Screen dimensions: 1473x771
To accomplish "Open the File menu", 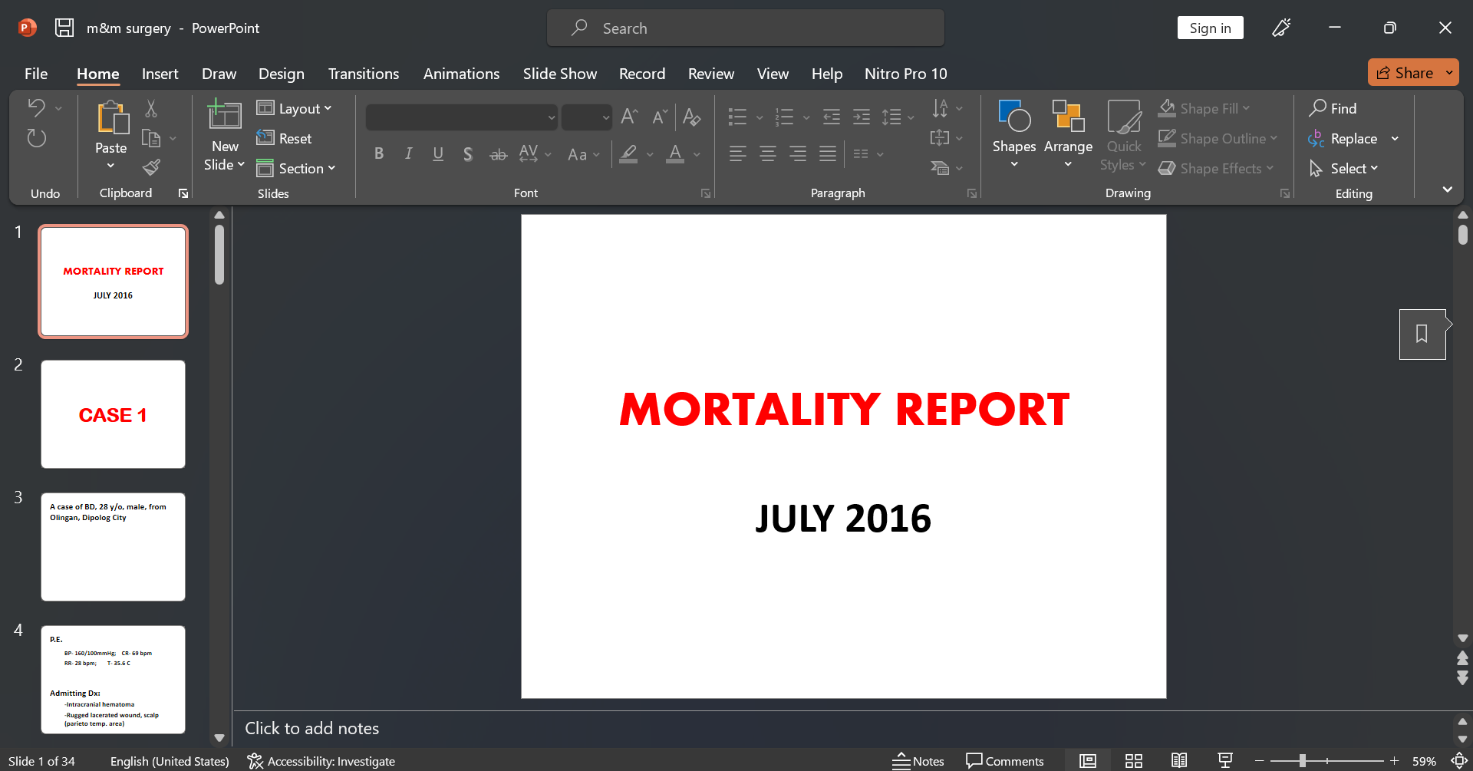I will (36, 74).
